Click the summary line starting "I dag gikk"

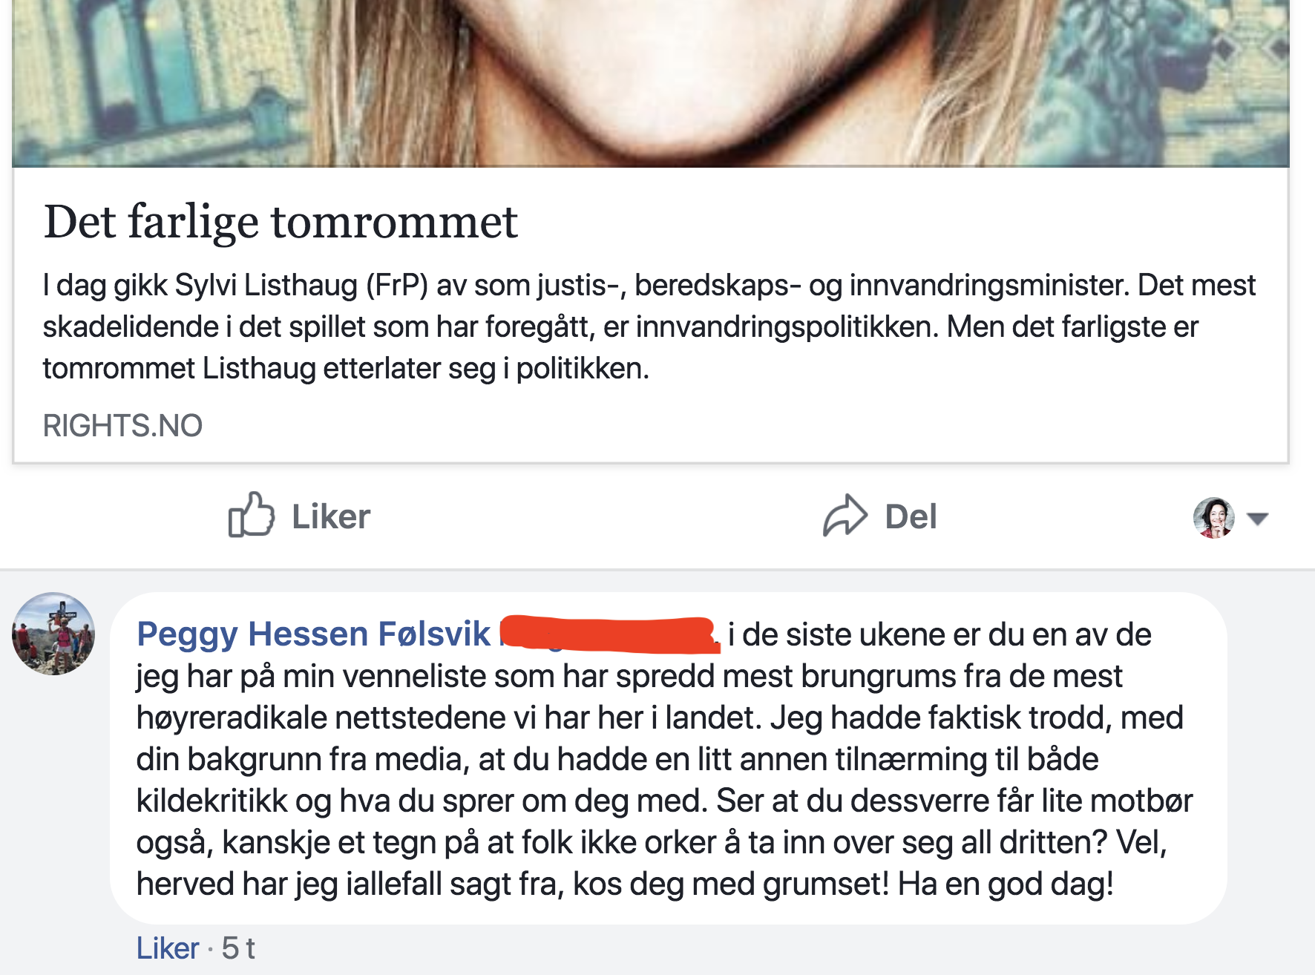click(649, 286)
